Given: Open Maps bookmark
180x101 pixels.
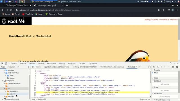Looking at the screenshot, I should (x=39, y=14).
